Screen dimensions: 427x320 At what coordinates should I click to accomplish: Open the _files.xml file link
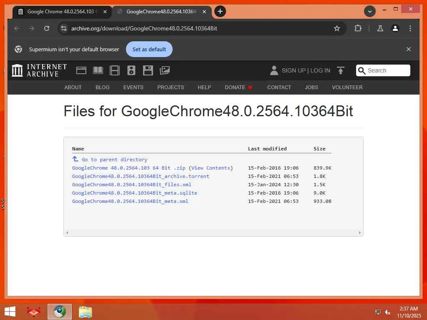point(131,185)
